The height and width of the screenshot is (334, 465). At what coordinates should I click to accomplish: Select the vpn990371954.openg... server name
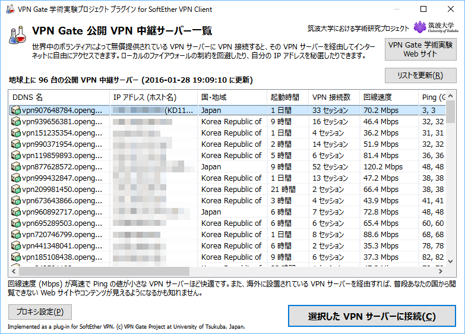62,144
